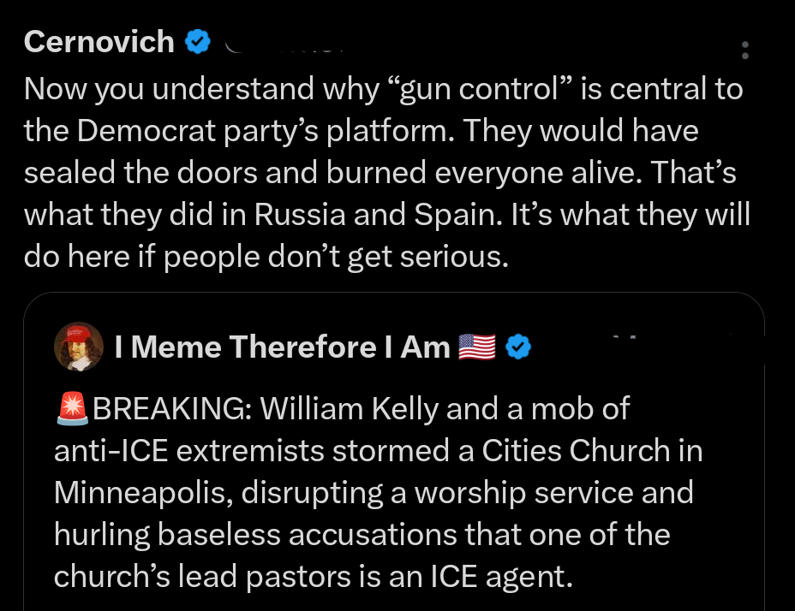This screenshot has width=795, height=611.
Task: Click the quoted account's verified checkmark
Action: pos(517,347)
